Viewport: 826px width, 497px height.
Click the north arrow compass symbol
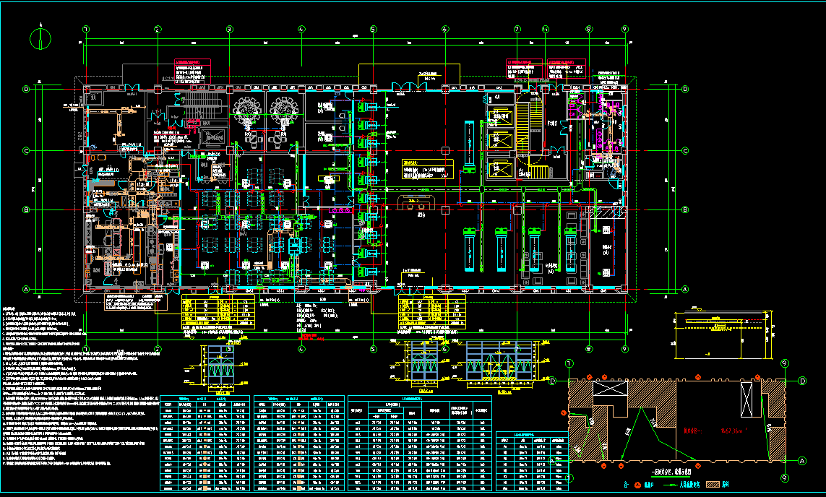point(41,38)
